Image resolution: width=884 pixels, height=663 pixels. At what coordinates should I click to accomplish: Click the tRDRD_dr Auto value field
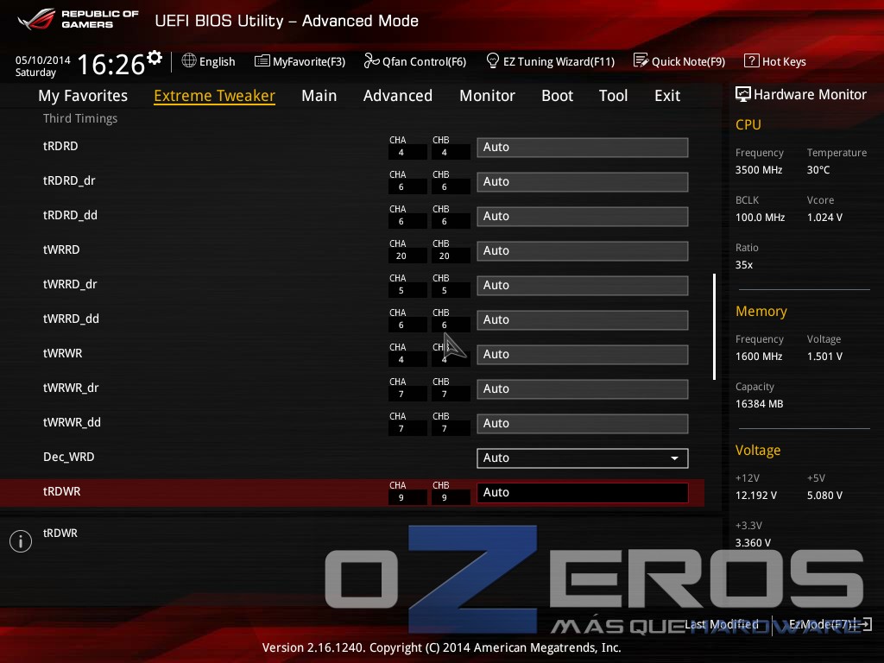pos(583,181)
